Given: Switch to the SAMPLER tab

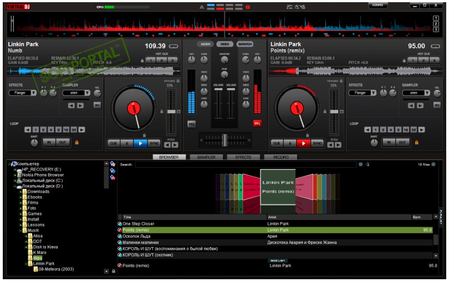Looking at the screenshot, I should pos(206,157).
